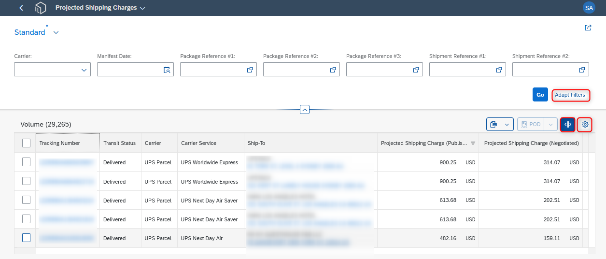Open the export options dropdown arrow
This screenshot has height=259, width=606.
coord(507,124)
